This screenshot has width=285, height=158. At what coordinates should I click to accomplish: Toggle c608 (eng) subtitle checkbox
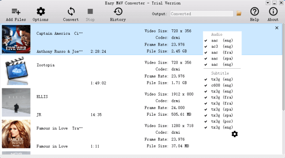coord(206,85)
